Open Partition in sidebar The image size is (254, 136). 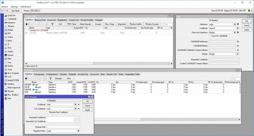(11, 84)
